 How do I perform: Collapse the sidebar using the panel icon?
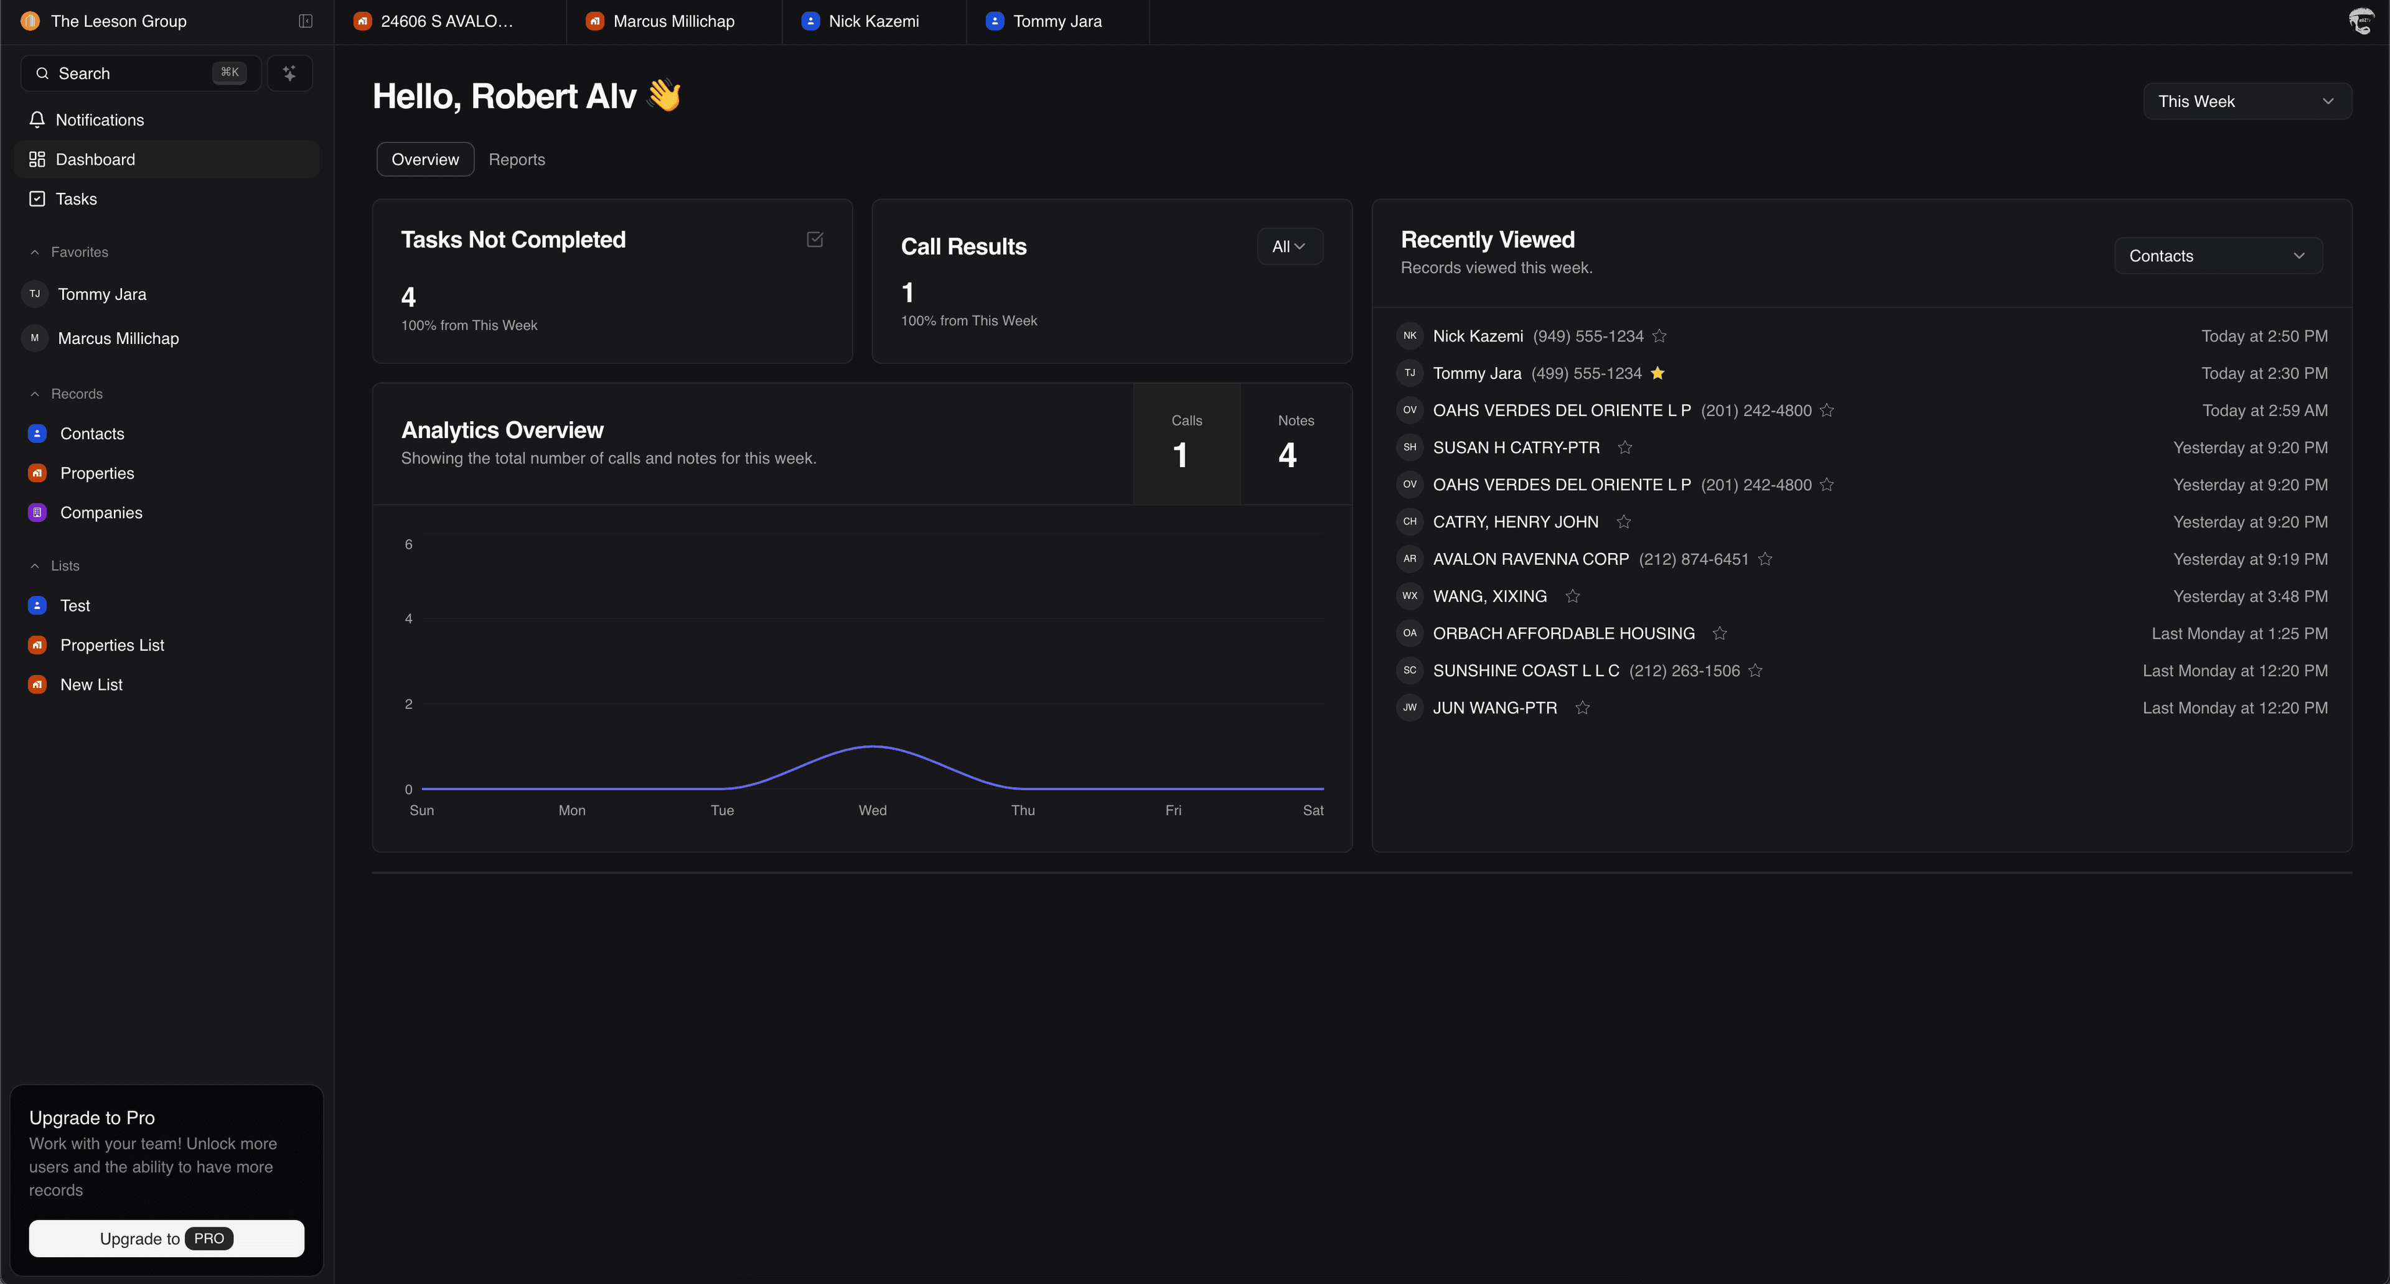[305, 21]
